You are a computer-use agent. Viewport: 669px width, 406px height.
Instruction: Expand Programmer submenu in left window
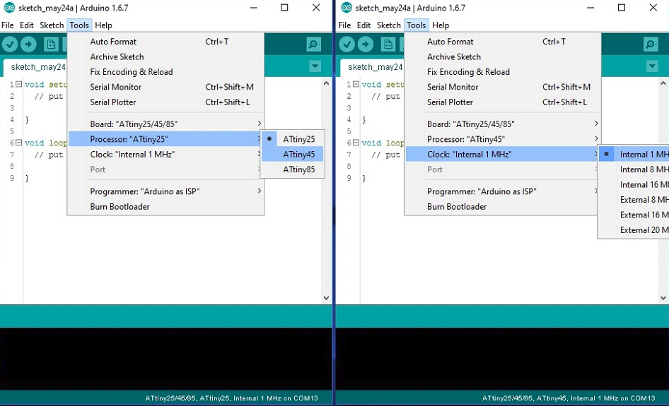click(x=165, y=191)
